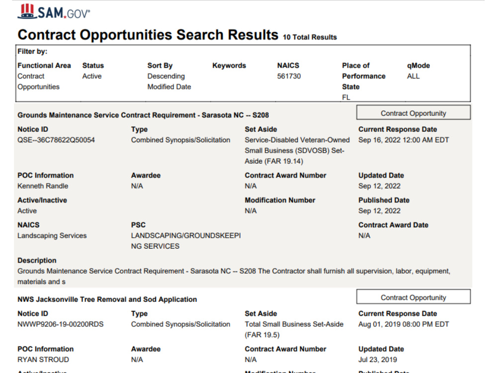Screen dimensions: 497x373
Task: Select notice ID QSE--36C78622Q50054
Action: [x=56, y=140]
